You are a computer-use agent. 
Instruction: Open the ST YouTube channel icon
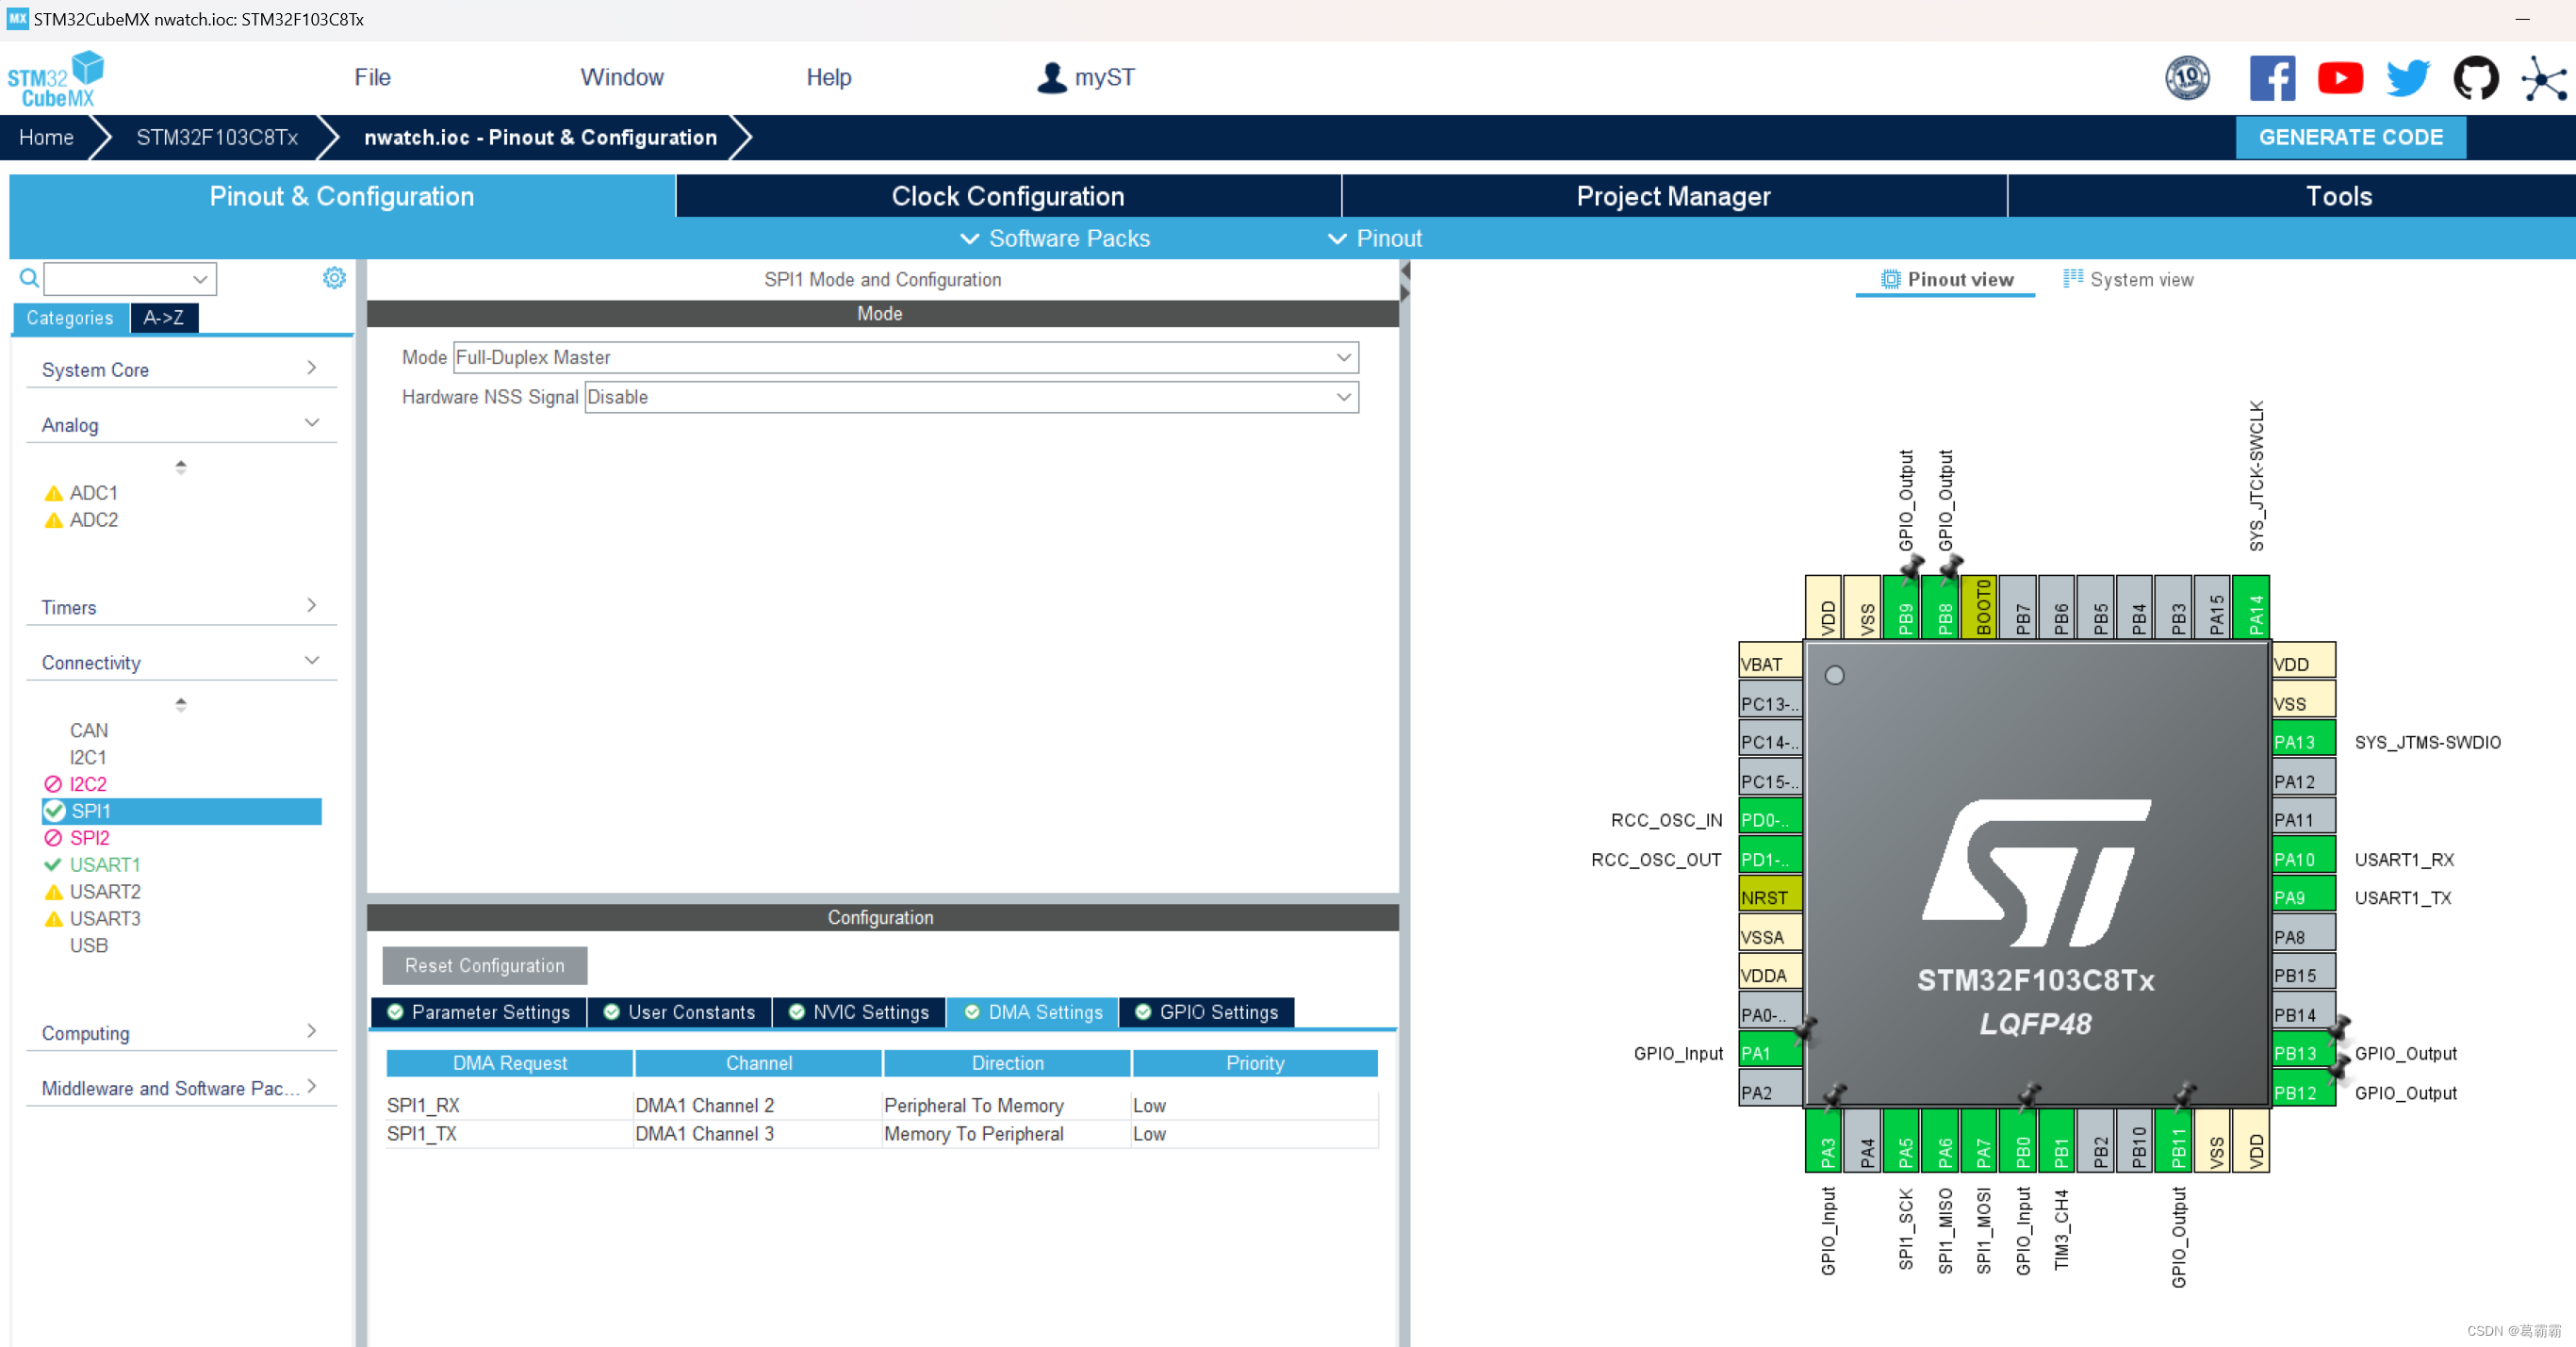[x=2340, y=78]
